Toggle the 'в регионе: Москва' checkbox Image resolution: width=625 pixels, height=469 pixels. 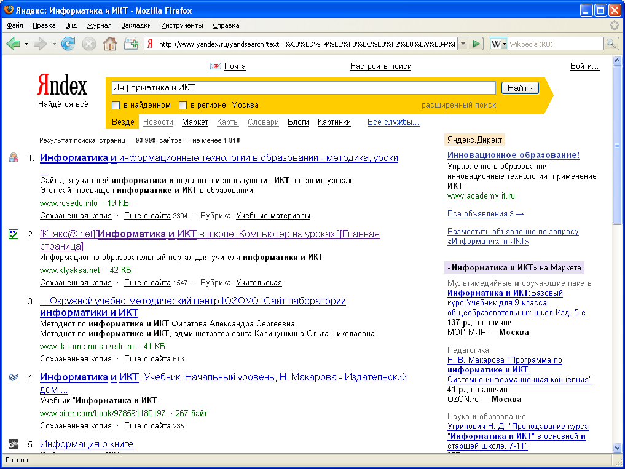pos(183,105)
